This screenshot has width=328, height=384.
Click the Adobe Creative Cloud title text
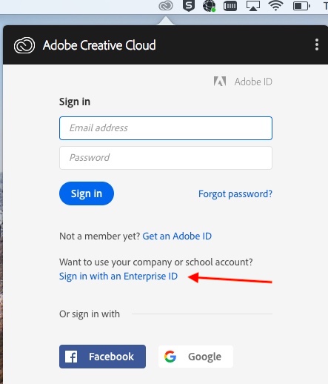pyautogui.click(x=99, y=45)
